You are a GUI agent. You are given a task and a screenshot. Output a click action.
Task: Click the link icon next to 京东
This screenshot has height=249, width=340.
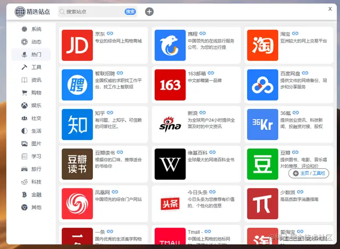pos(110,34)
